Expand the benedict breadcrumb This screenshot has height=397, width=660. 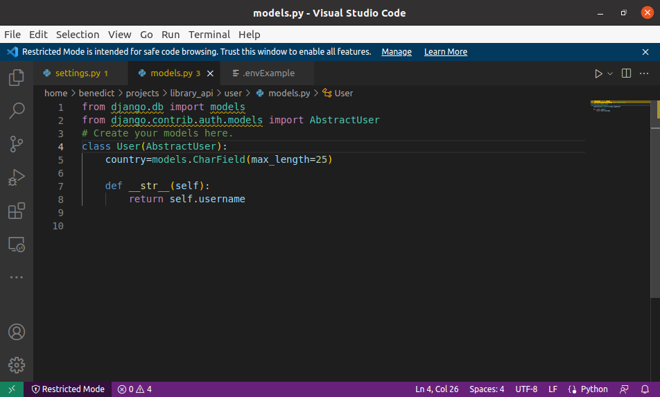pyautogui.click(x=96, y=93)
